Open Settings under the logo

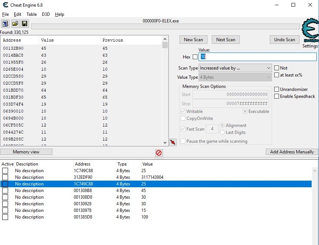[x=310, y=46]
